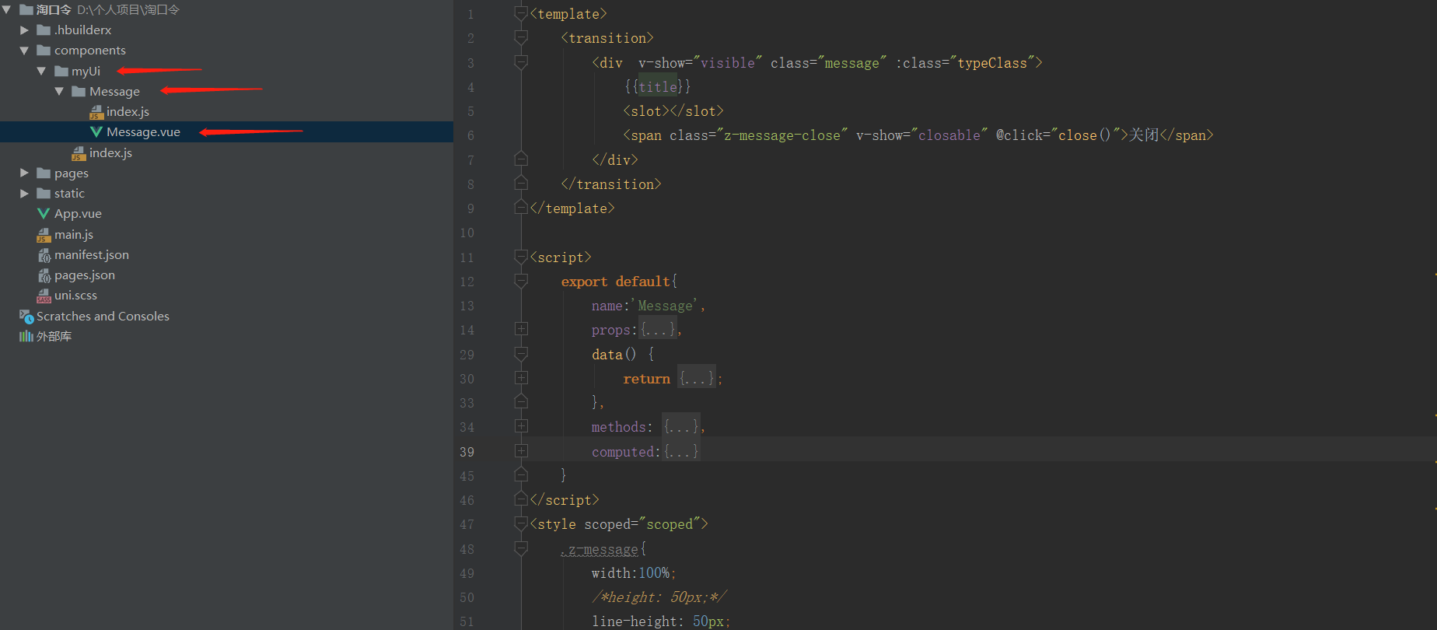Viewport: 1437px width, 630px height.
Task: Click the {{title}} expression on line 4
Action: tap(657, 86)
